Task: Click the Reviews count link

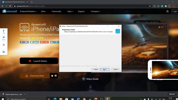Action: (x=25, y=38)
